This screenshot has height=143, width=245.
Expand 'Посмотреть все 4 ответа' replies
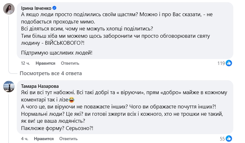(51, 73)
